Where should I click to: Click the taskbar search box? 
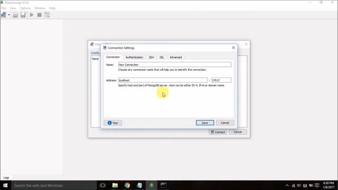[54, 185]
